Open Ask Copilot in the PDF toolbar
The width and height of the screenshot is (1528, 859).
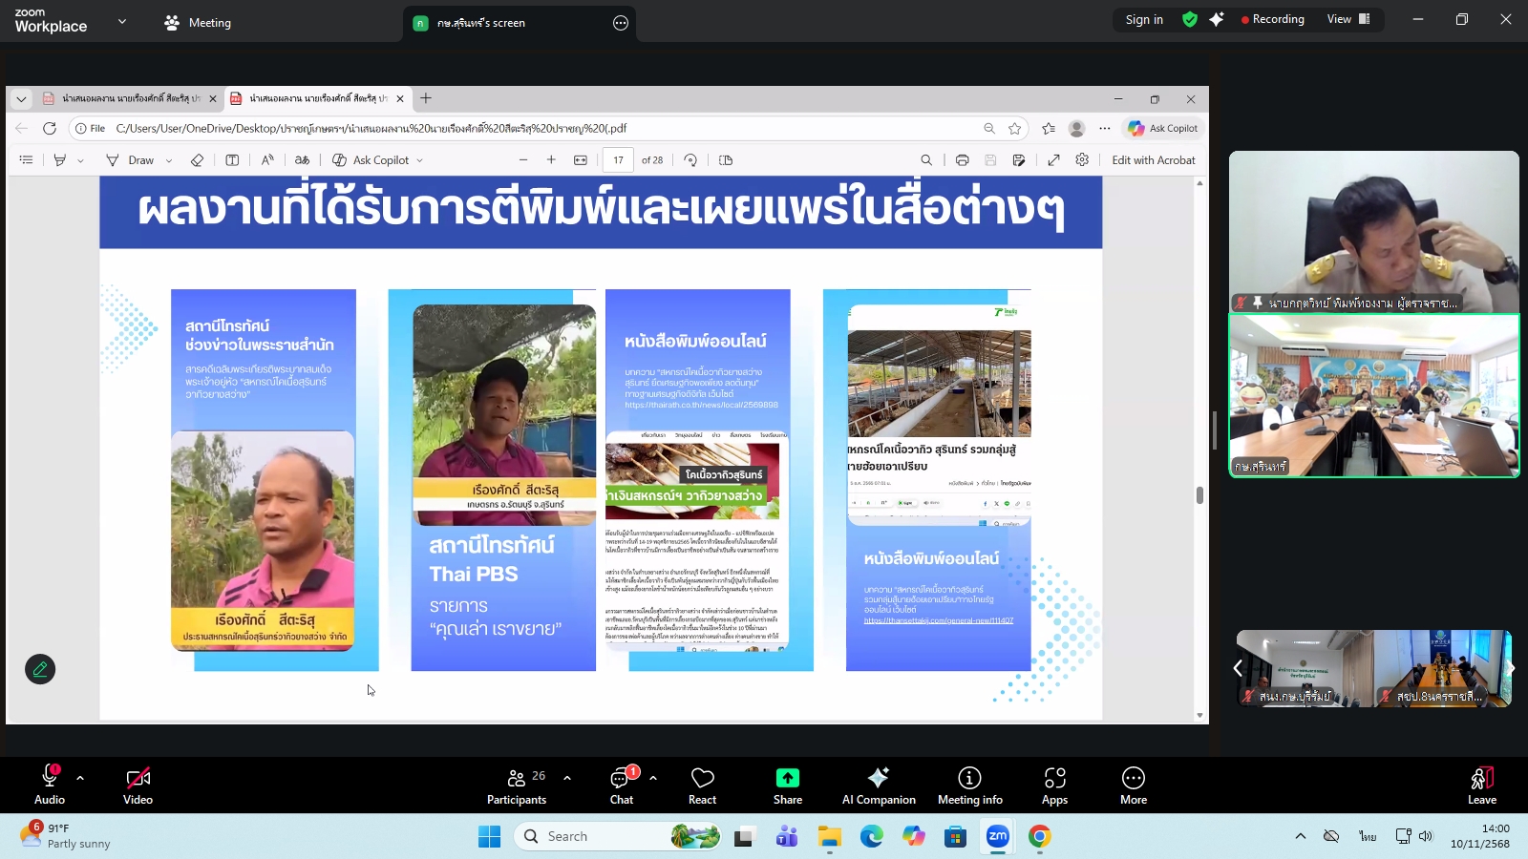[380, 159]
